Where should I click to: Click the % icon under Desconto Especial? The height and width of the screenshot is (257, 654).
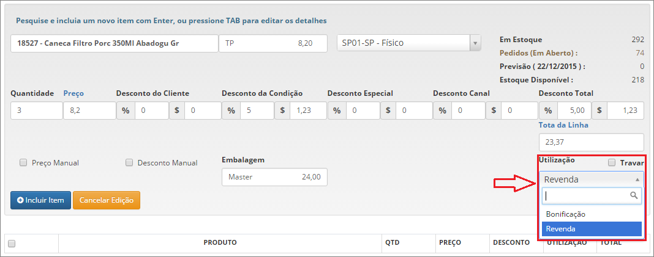coord(337,110)
